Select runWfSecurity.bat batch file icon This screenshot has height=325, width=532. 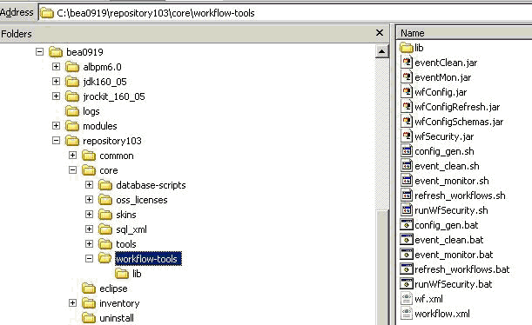tap(407, 283)
